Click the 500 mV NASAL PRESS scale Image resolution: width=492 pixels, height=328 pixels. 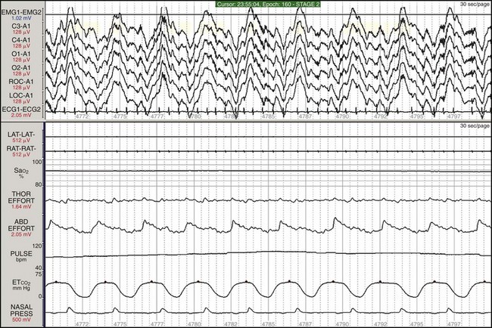click(x=17, y=323)
